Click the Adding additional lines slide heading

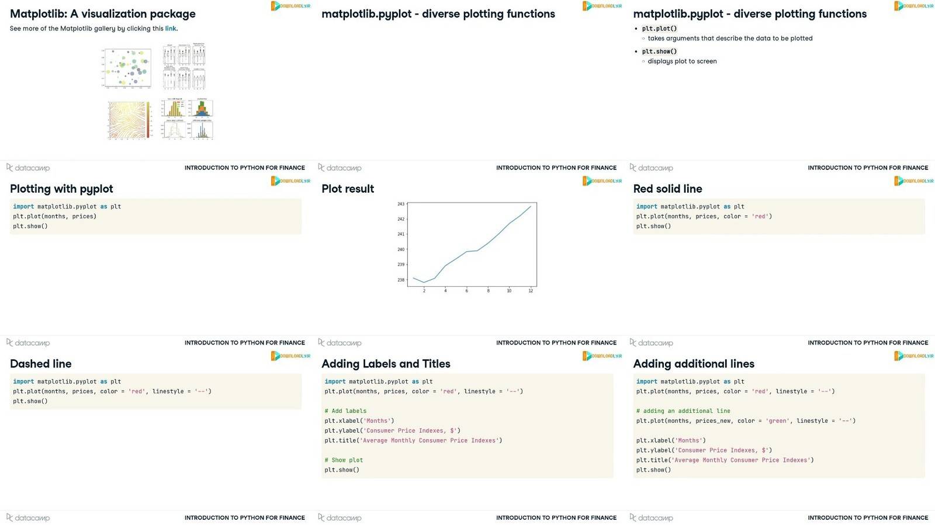click(694, 364)
